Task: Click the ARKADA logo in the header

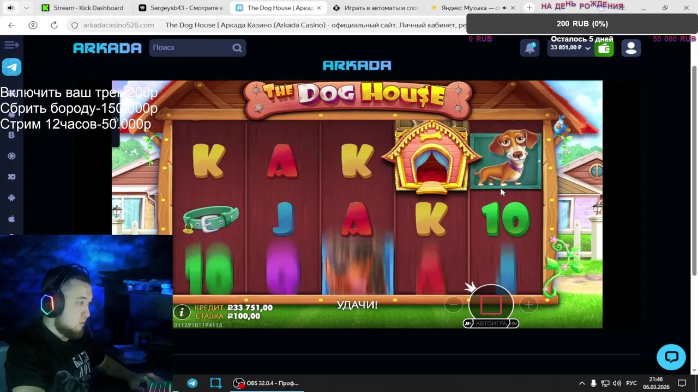Action: point(107,48)
